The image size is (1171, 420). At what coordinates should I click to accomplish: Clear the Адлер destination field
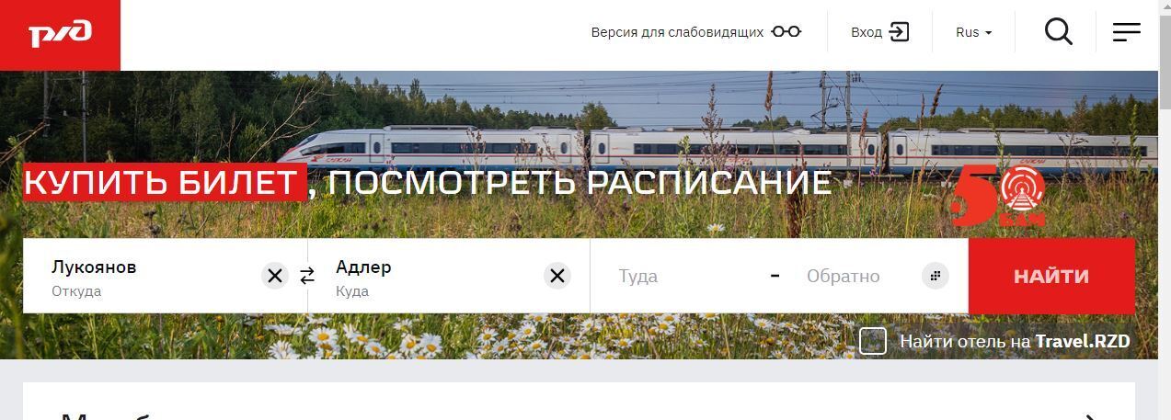coord(557,276)
